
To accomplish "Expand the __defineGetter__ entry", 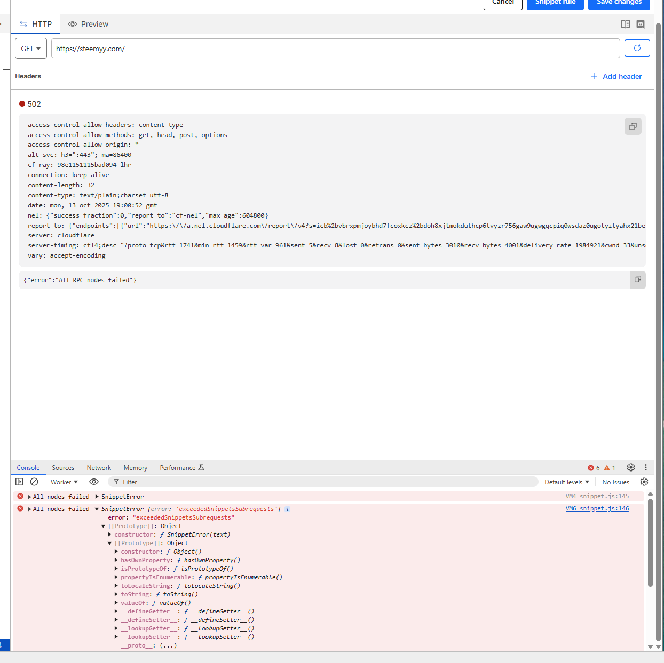I will (x=116, y=611).
